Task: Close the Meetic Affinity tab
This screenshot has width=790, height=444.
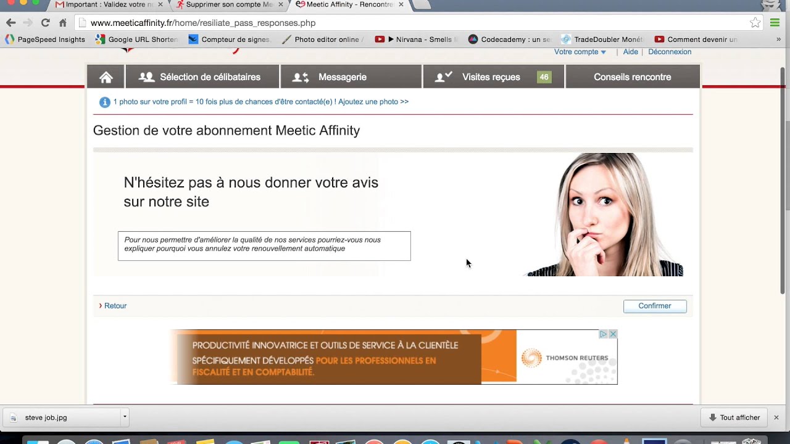Action: point(401,4)
